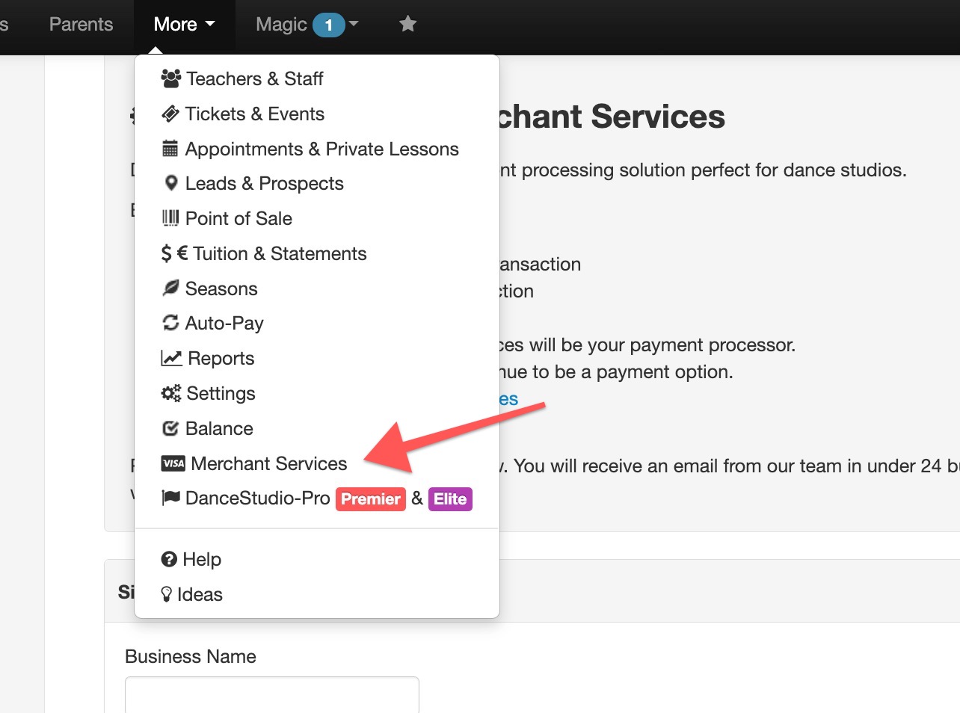Image resolution: width=960 pixels, height=713 pixels.
Task: Click the Visa card Merchant Services icon
Action: (173, 463)
